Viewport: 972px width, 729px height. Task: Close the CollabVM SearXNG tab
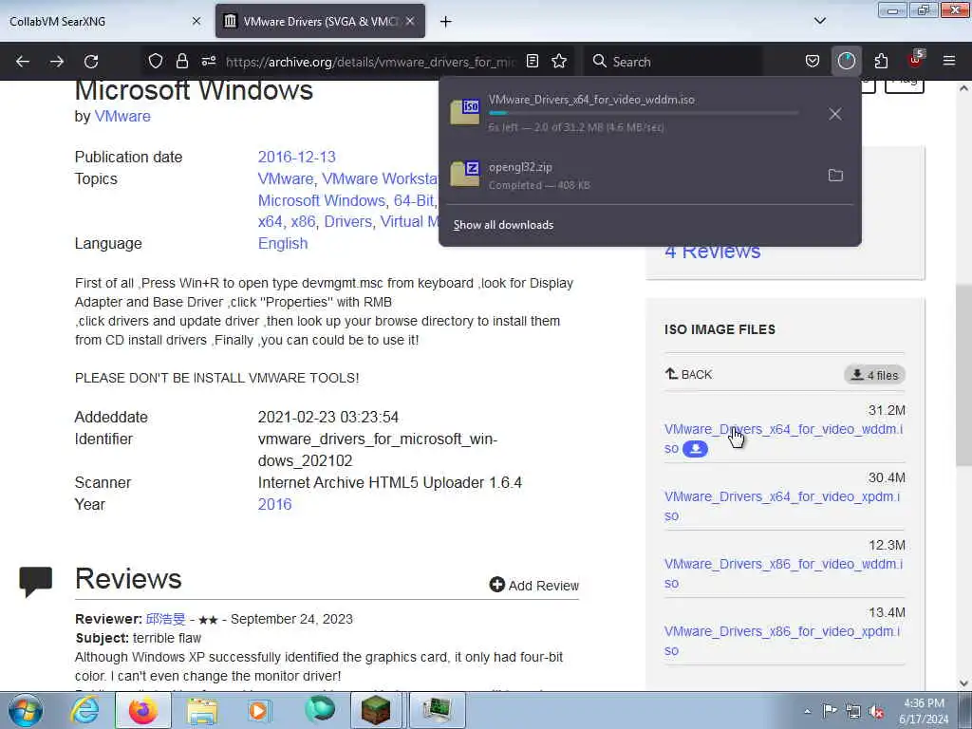click(196, 21)
